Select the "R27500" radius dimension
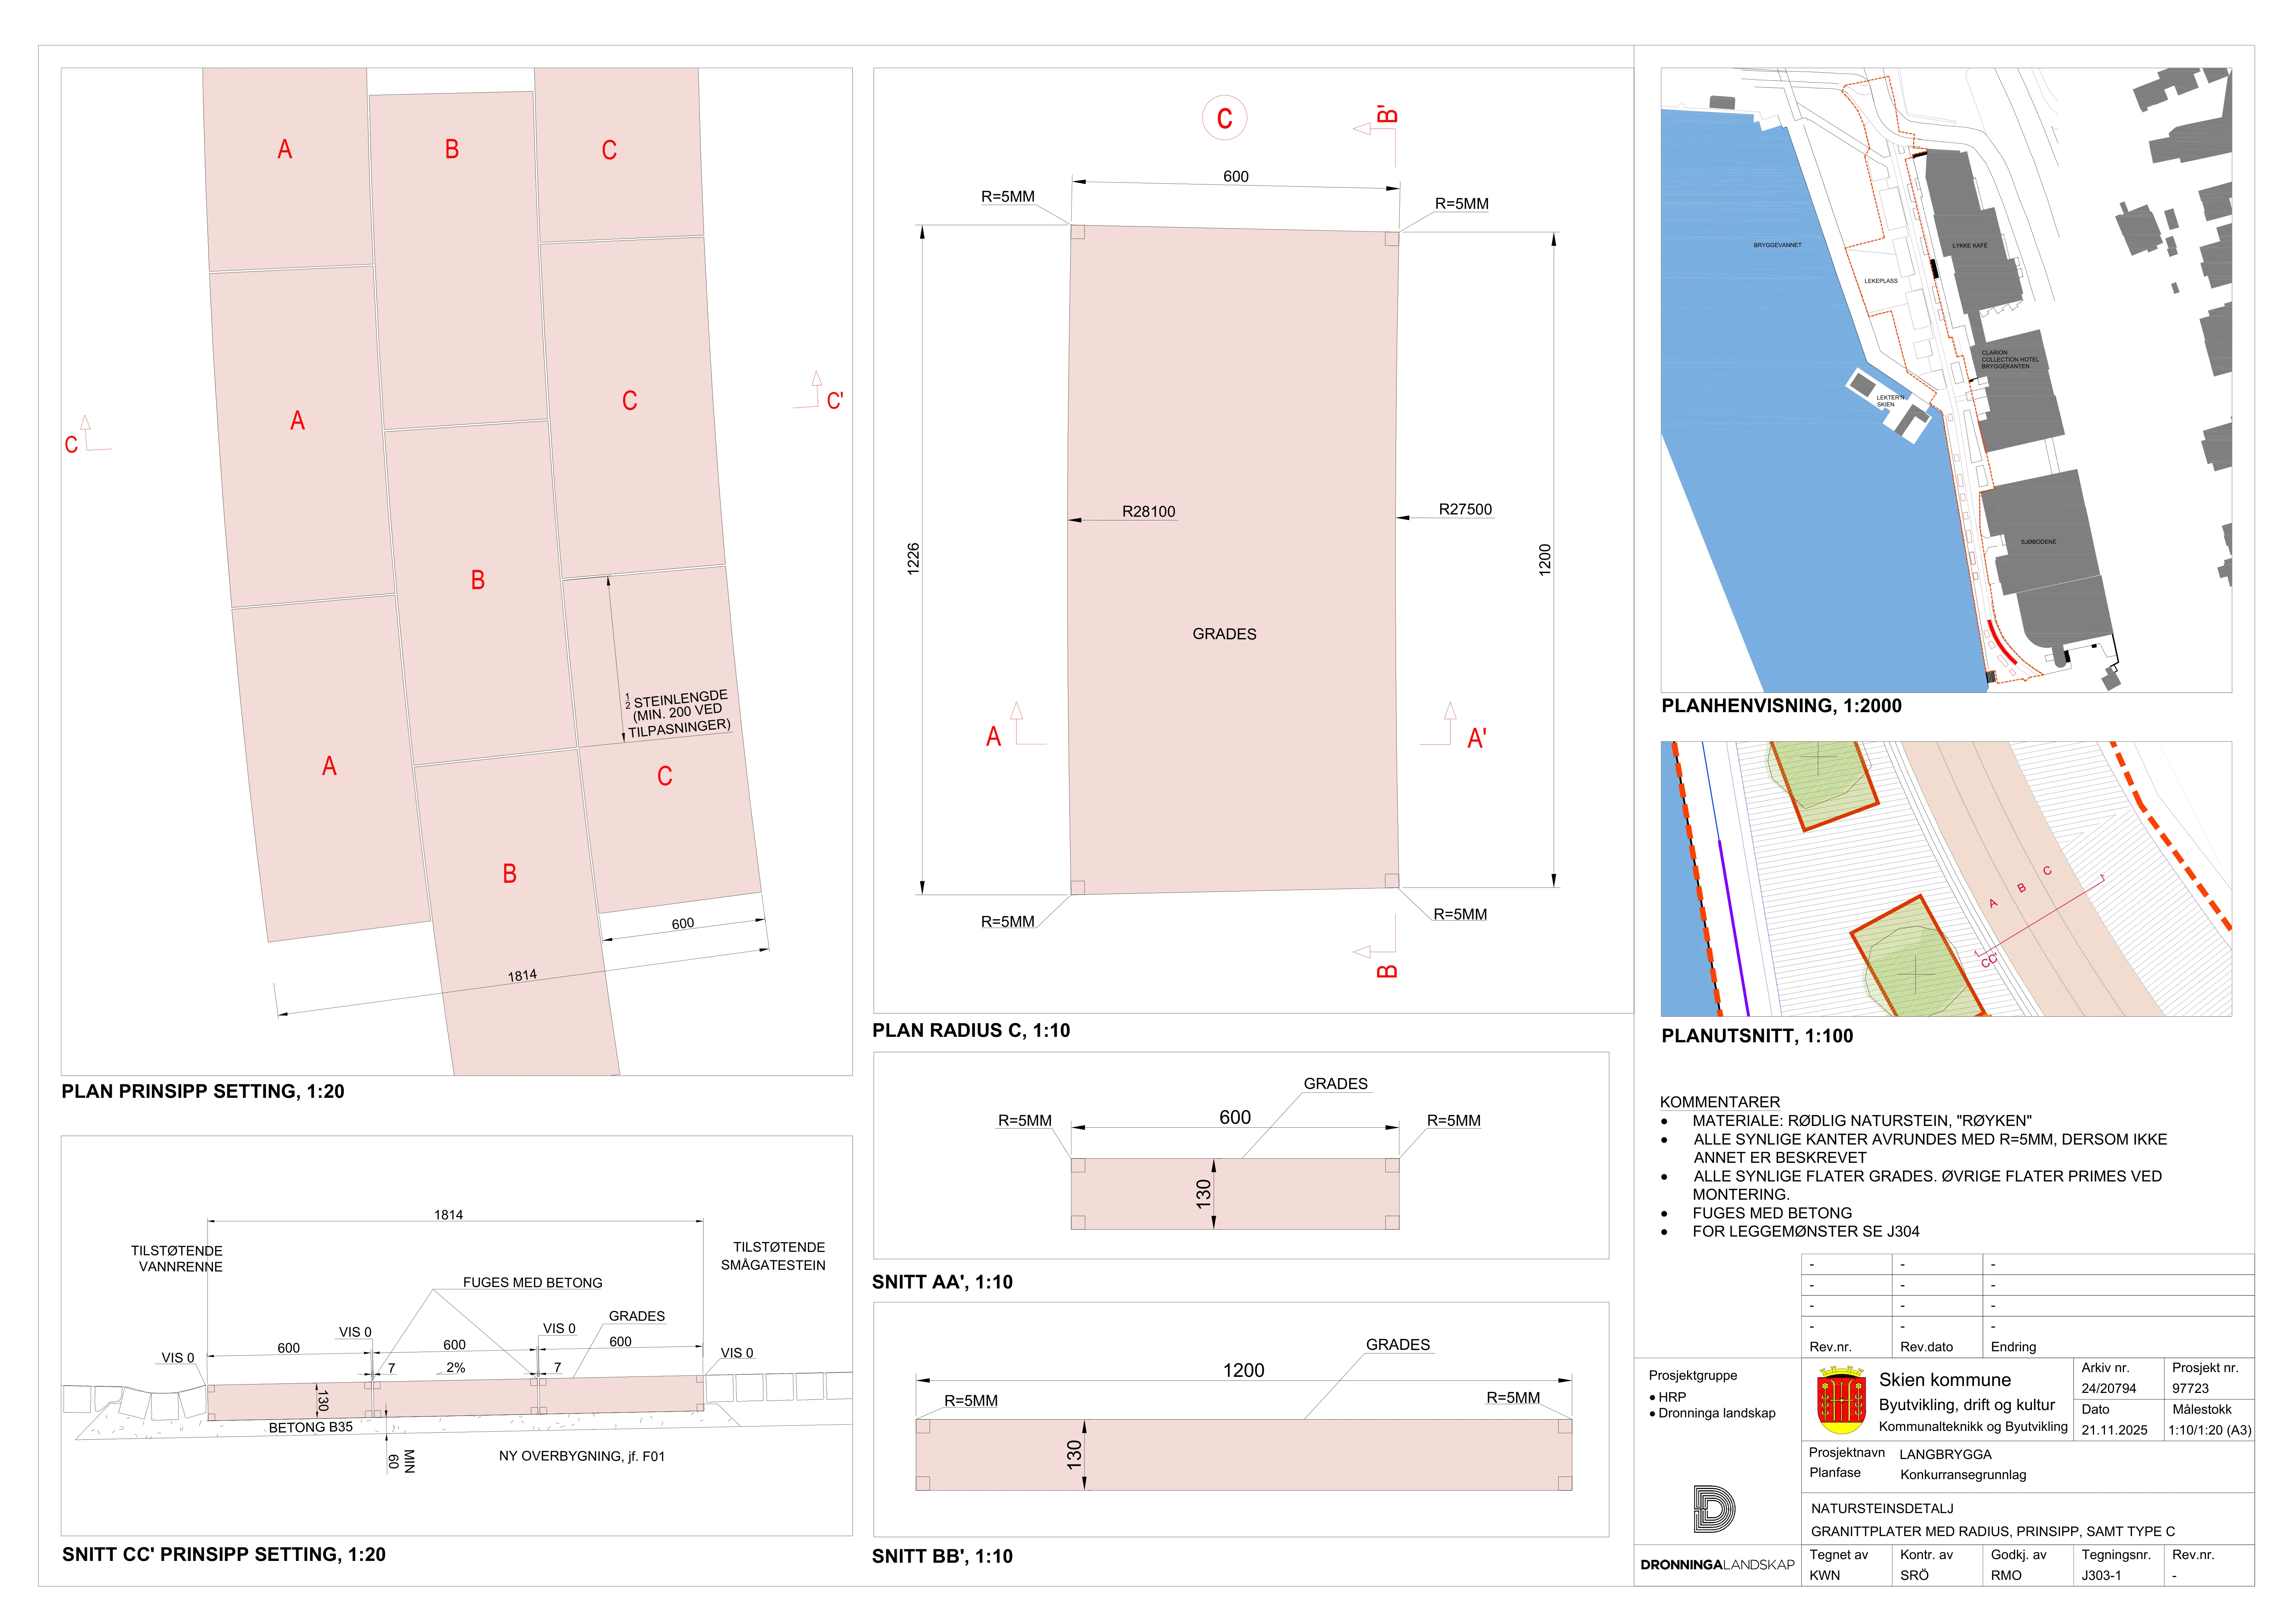 [1465, 509]
